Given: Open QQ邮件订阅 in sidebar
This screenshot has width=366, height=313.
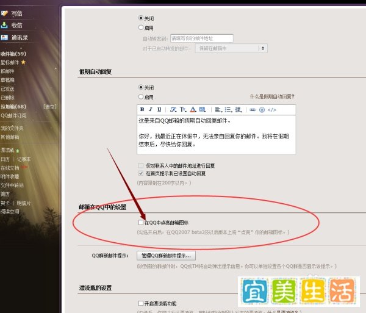Looking at the screenshot, I should tap(13, 115).
